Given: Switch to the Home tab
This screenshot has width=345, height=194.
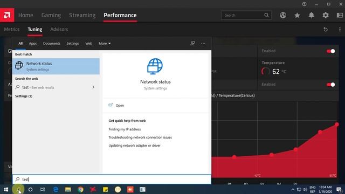Looking at the screenshot, I should pyautogui.click(x=25, y=15).
